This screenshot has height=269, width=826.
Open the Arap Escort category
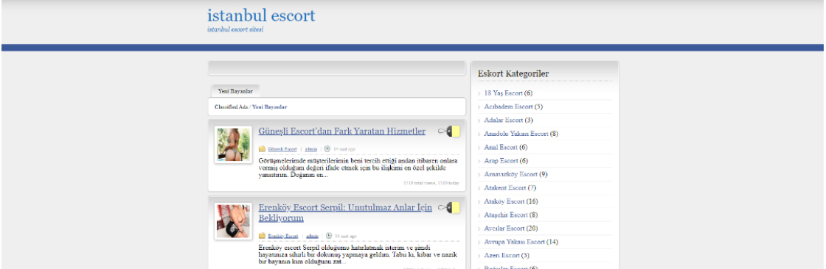click(501, 161)
